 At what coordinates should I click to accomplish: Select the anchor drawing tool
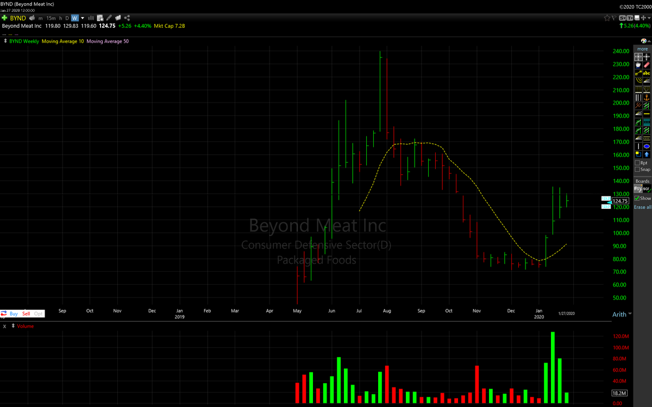pyautogui.click(x=647, y=98)
